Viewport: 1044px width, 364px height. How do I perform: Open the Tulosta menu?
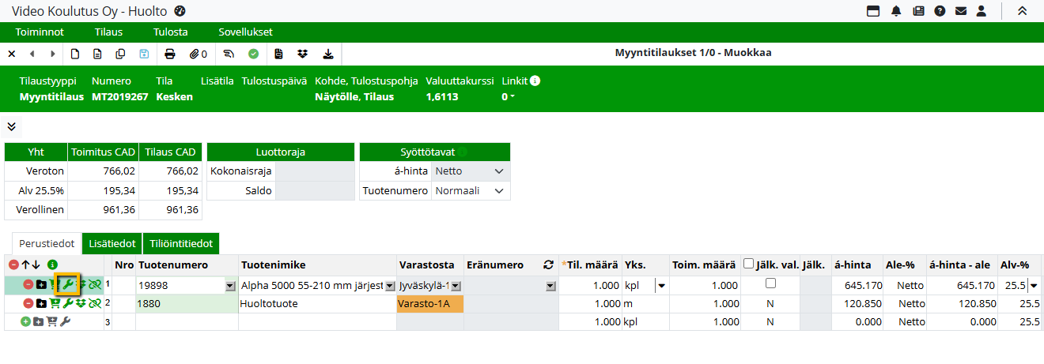[169, 32]
